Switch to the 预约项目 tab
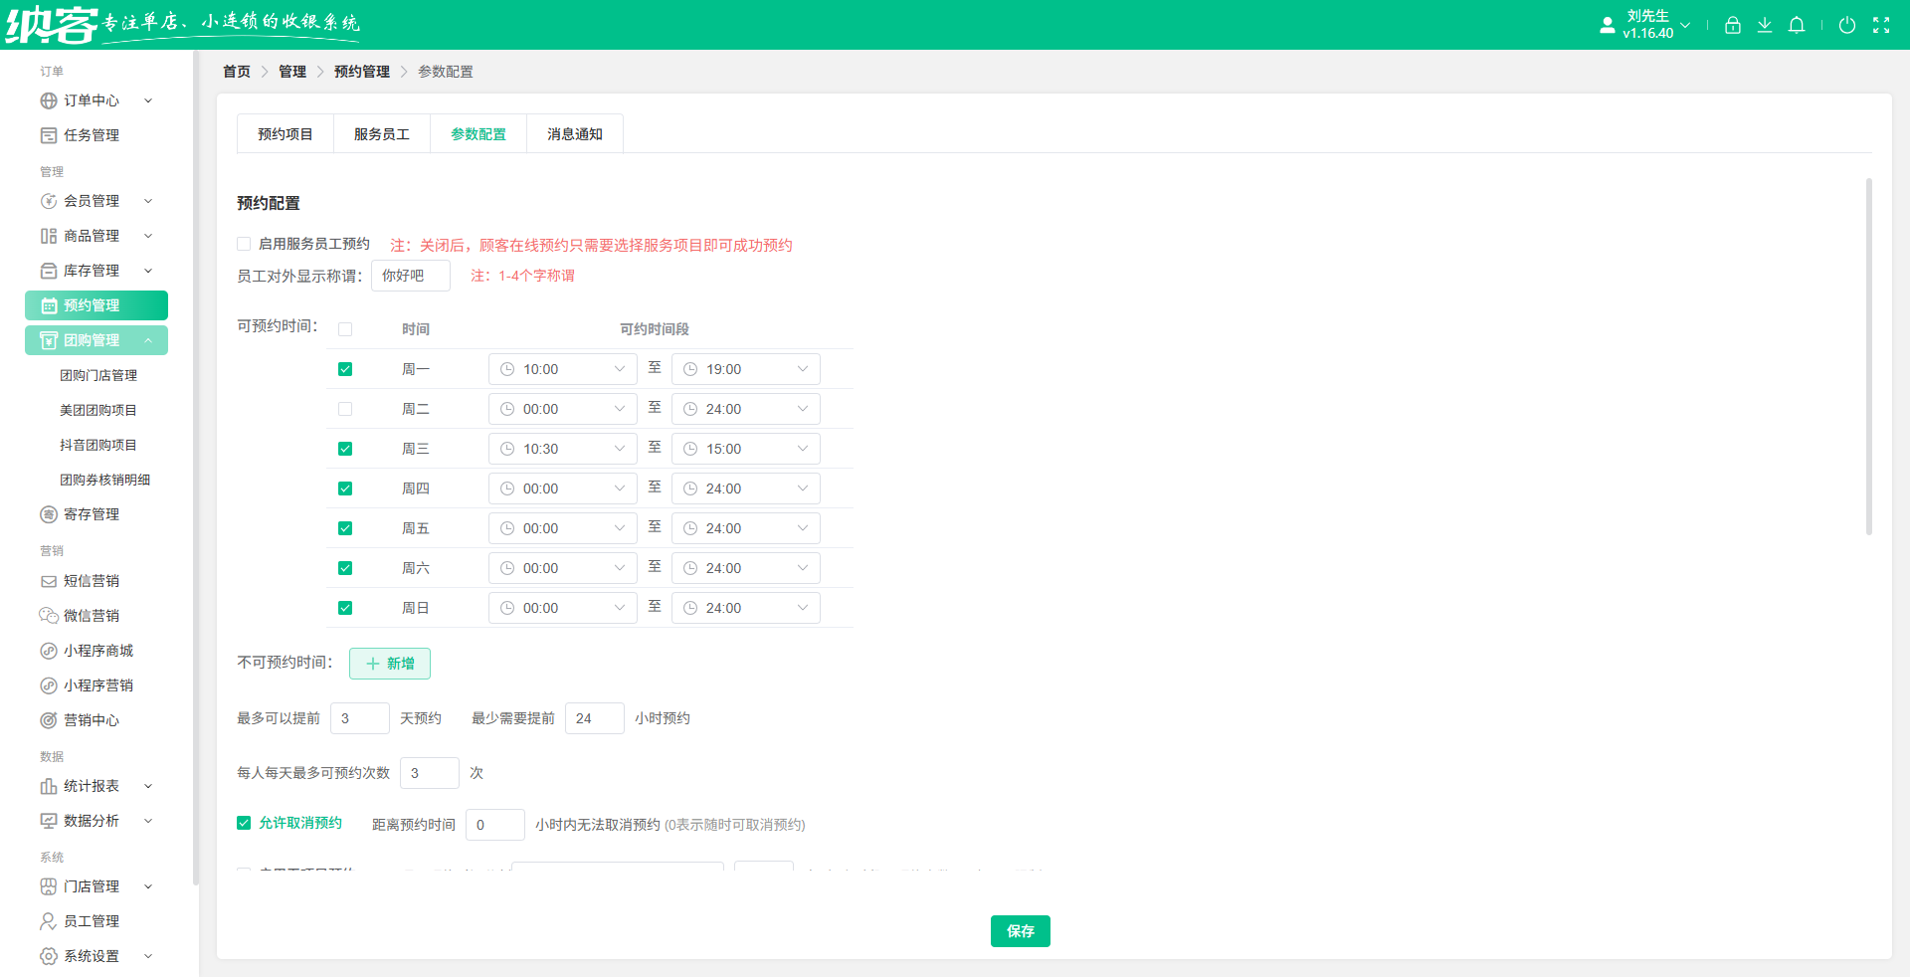 pos(286,134)
